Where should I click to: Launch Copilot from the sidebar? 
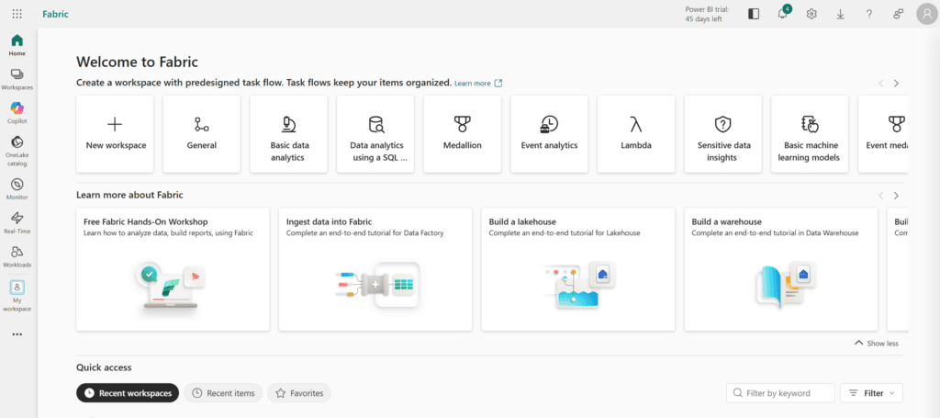pyautogui.click(x=17, y=113)
